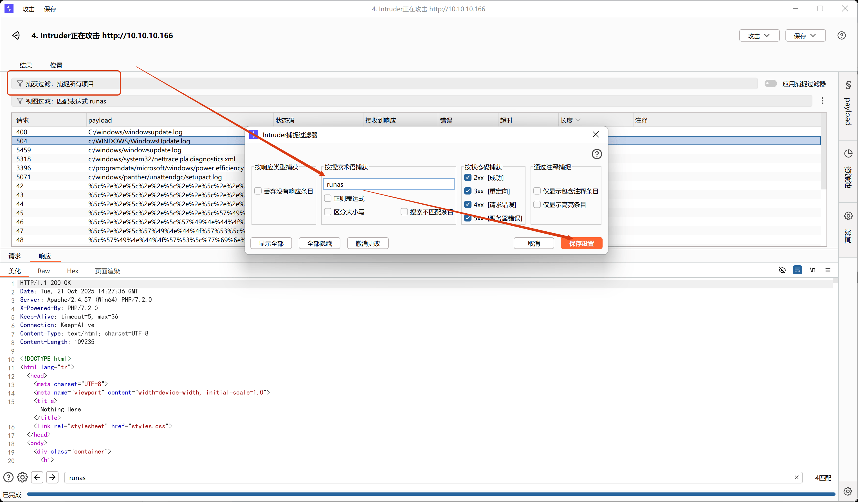Click the 保存设置 button in the dialog
The height and width of the screenshot is (502, 858).
point(581,243)
